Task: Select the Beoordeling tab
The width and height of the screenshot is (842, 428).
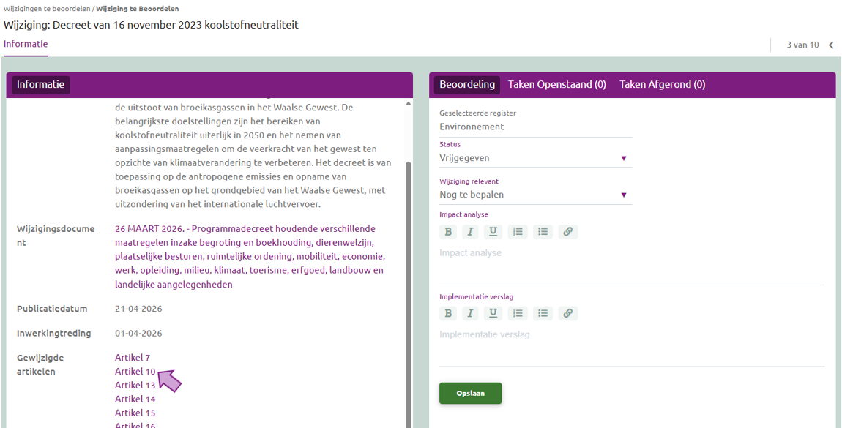Action: (466, 84)
